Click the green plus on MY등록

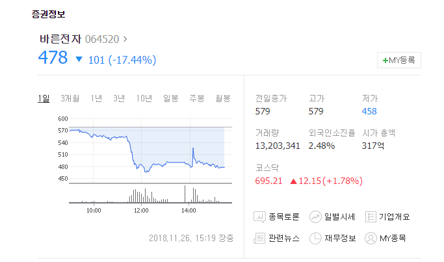point(385,60)
